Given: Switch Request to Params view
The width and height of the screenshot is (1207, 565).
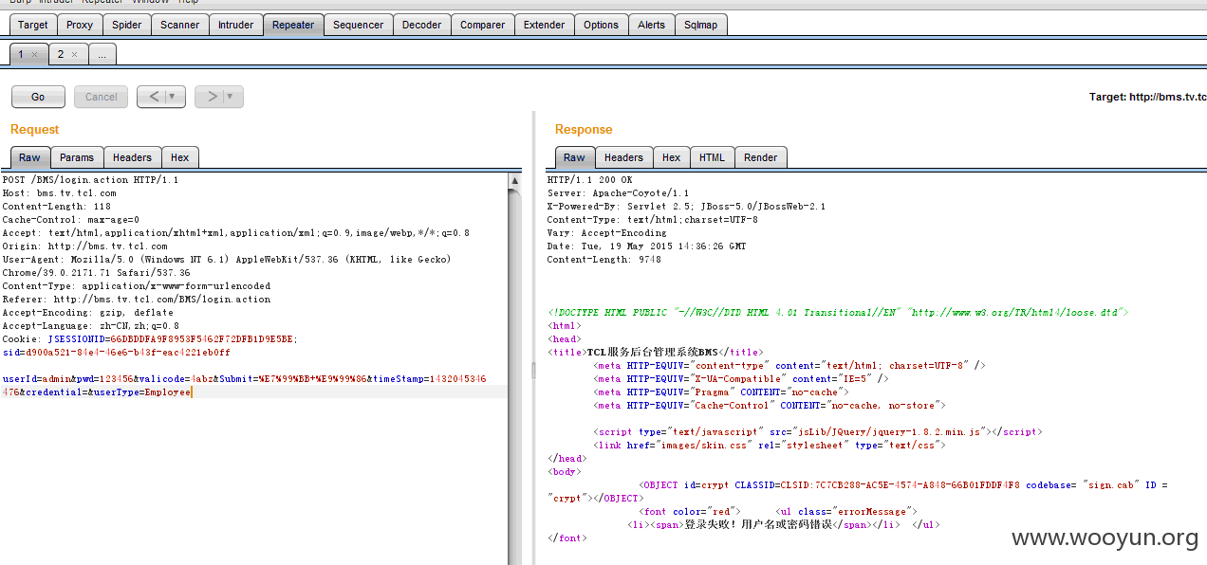Looking at the screenshot, I should point(77,157).
